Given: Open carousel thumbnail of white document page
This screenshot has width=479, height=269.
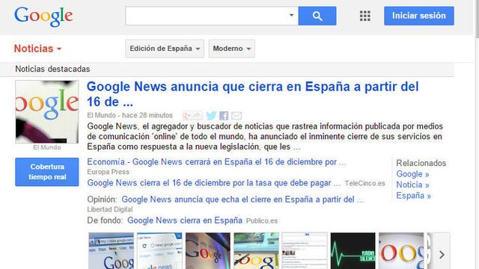Looking at the screenshot, I should 305,251.
